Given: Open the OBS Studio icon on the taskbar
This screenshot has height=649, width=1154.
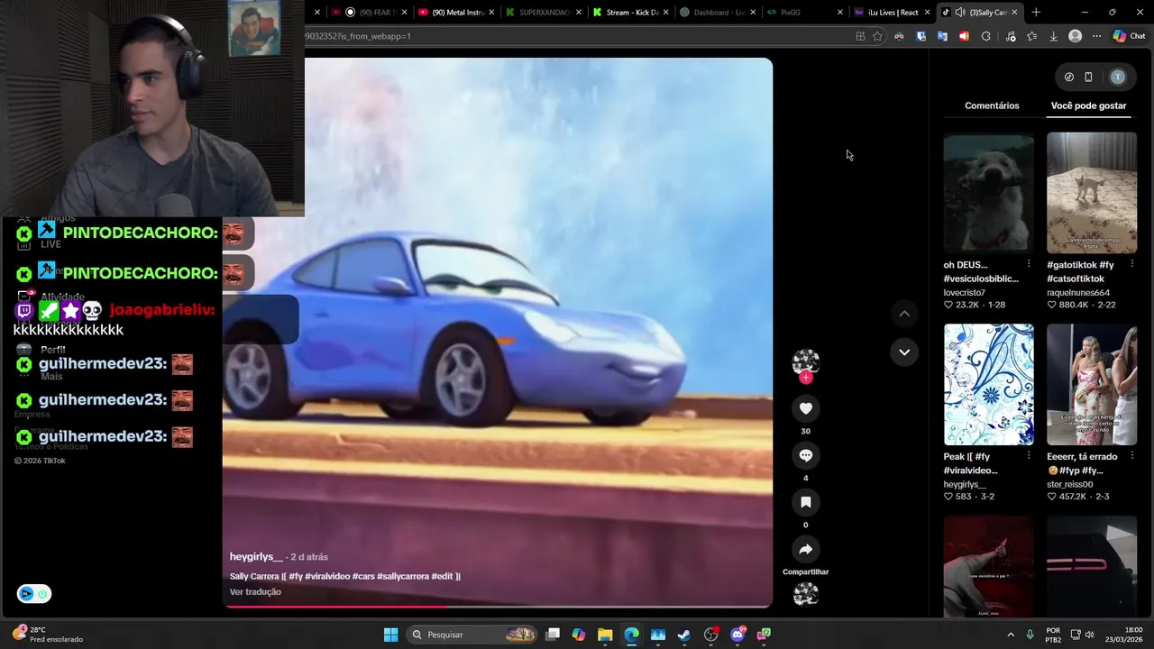Looking at the screenshot, I should [711, 635].
